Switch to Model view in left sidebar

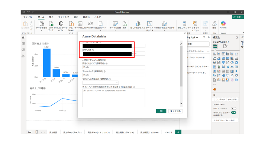(23, 50)
